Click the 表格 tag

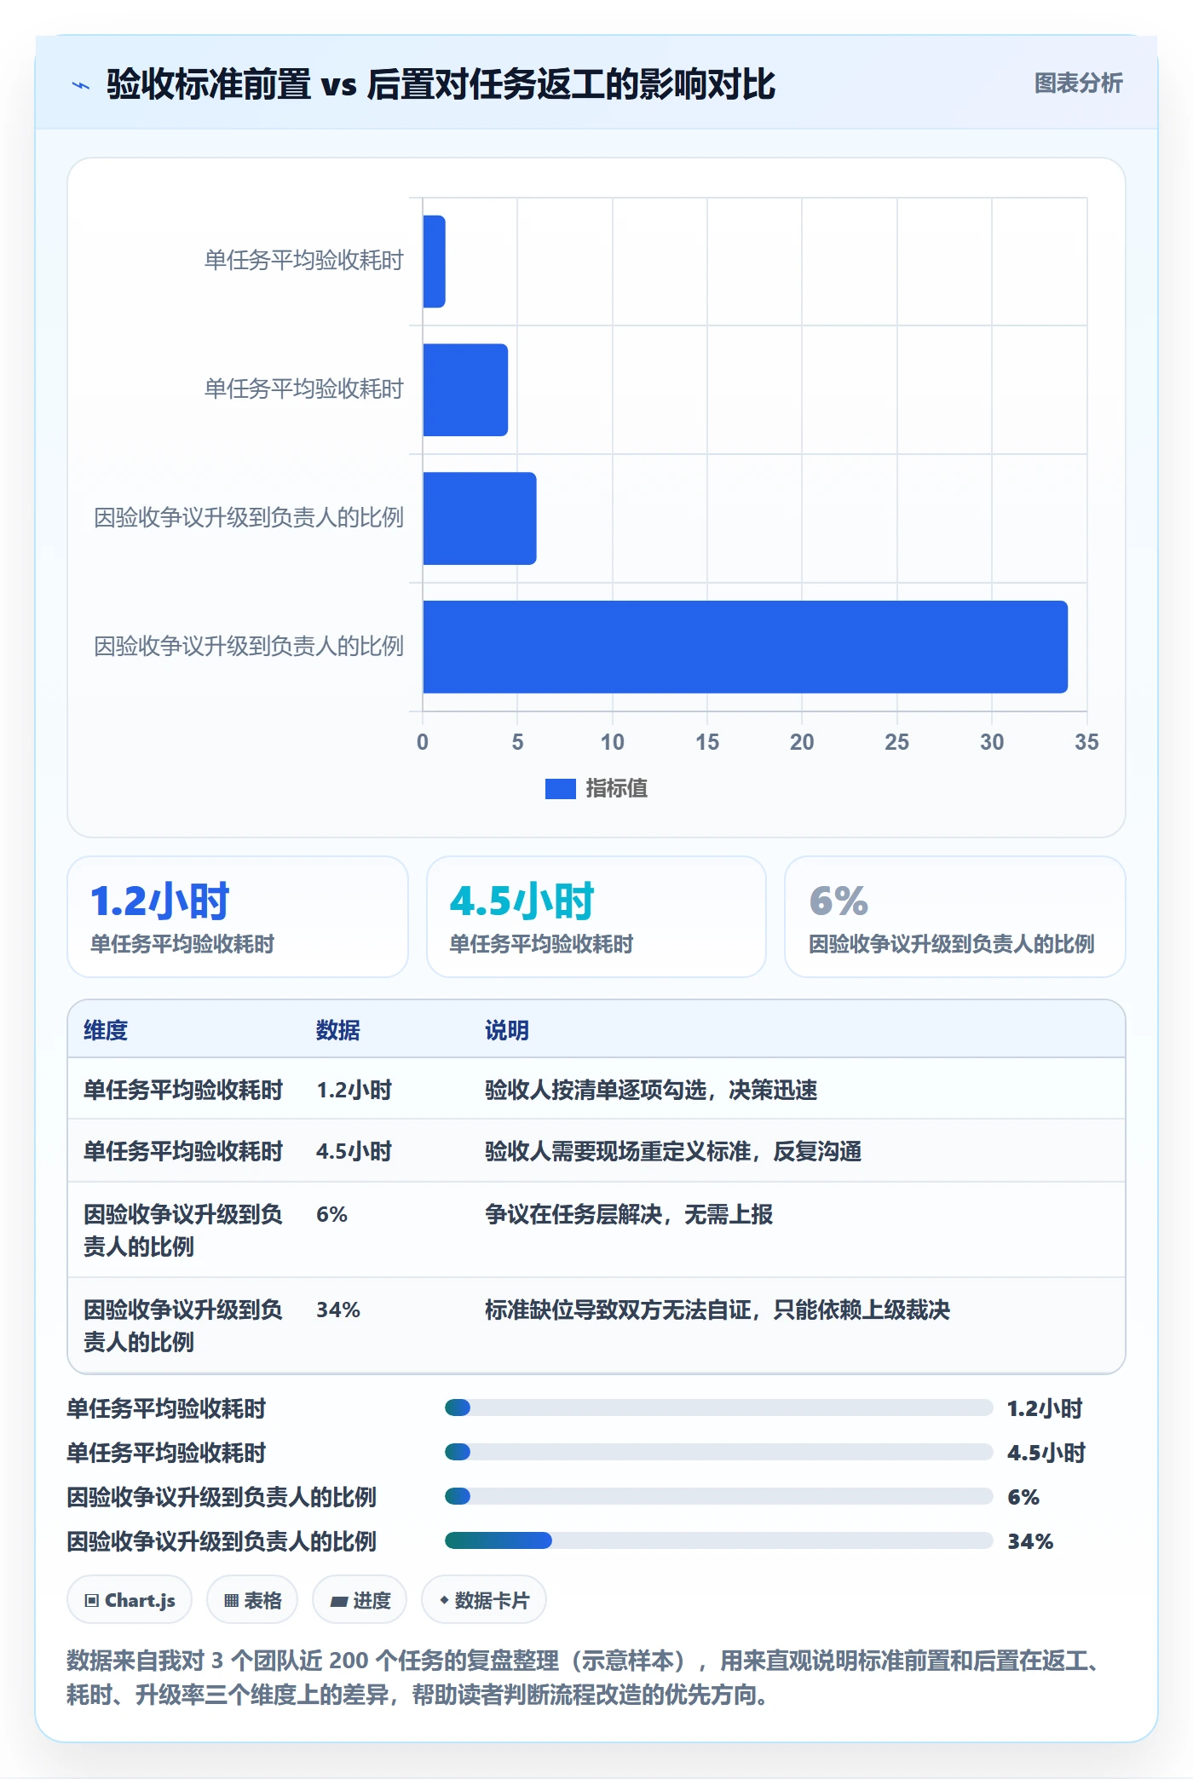click(x=252, y=1600)
